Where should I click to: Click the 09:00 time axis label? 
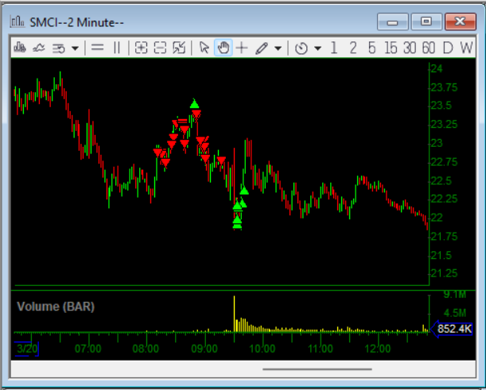coord(204,349)
